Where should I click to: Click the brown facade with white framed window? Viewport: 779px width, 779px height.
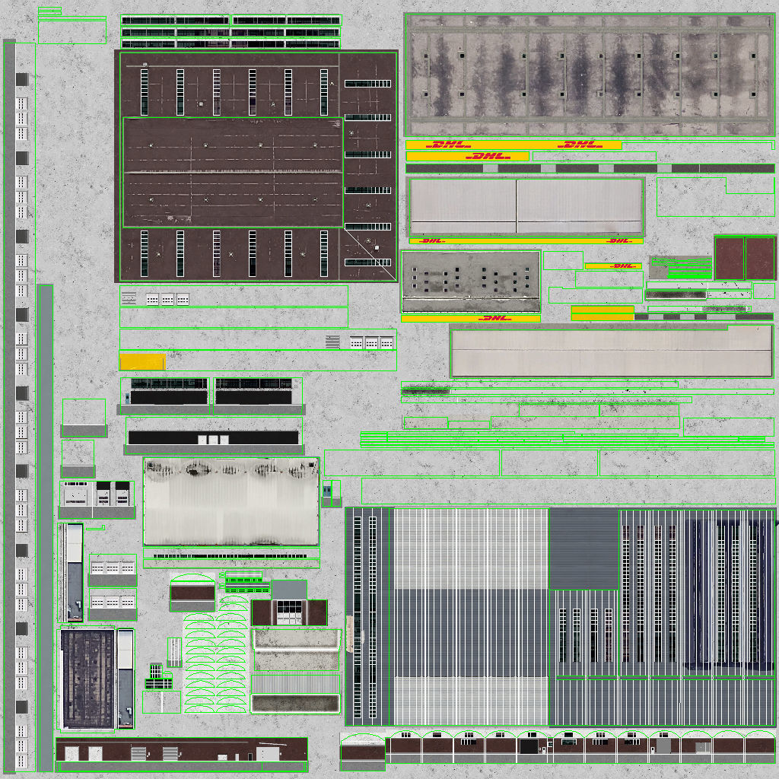(289, 612)
